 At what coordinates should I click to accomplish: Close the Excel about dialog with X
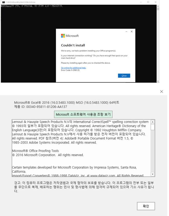point(161,92)
